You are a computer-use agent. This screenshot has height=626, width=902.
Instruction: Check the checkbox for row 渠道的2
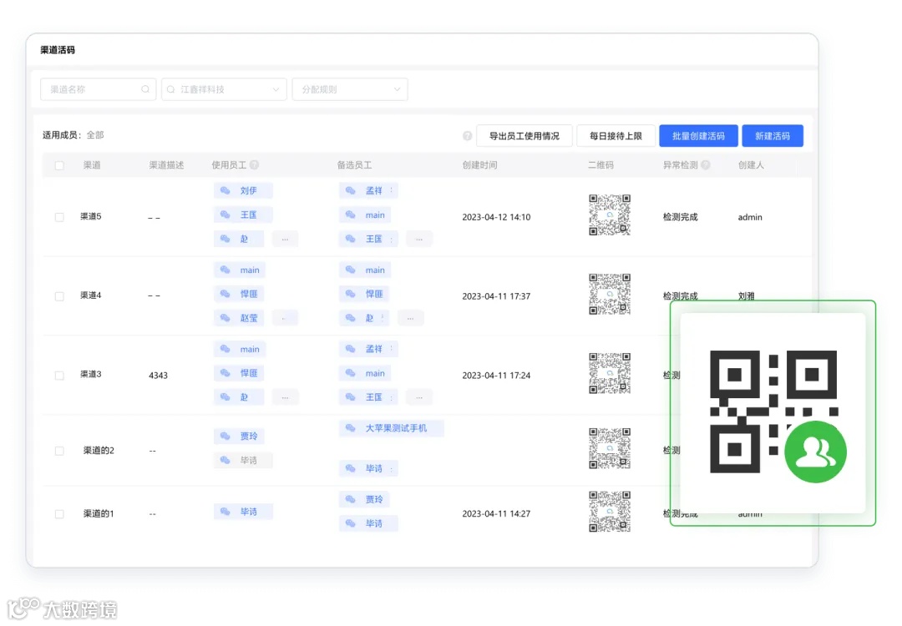59,451
